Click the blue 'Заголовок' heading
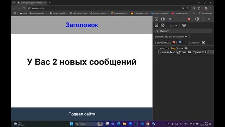Viewport: 225px width, 127px height. click(x=82, y=25)
